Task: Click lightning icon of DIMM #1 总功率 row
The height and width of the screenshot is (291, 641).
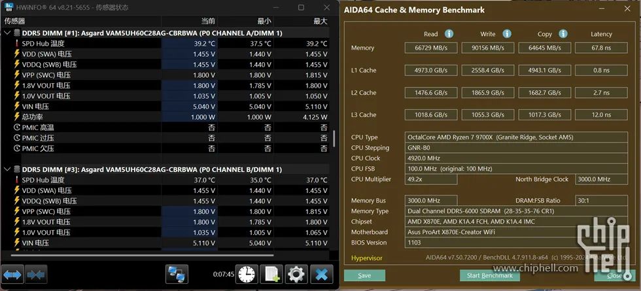Action: pos(17,116)
